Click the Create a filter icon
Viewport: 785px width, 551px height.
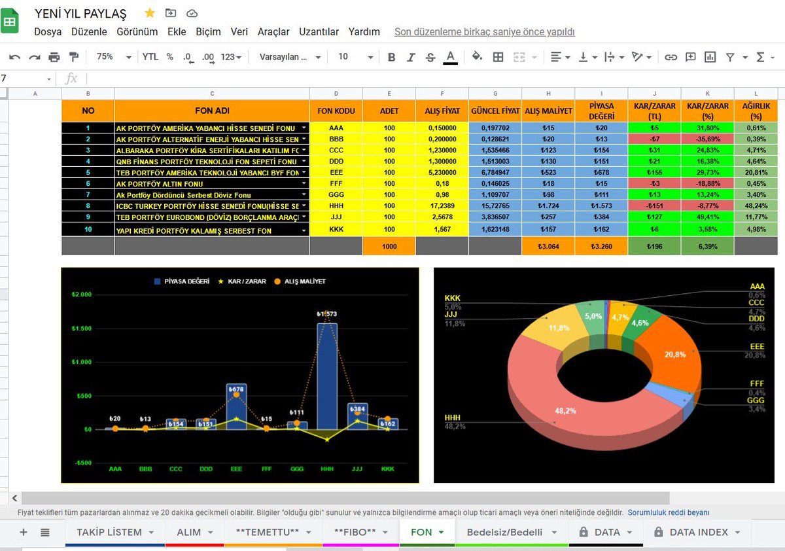click(729, 57)
